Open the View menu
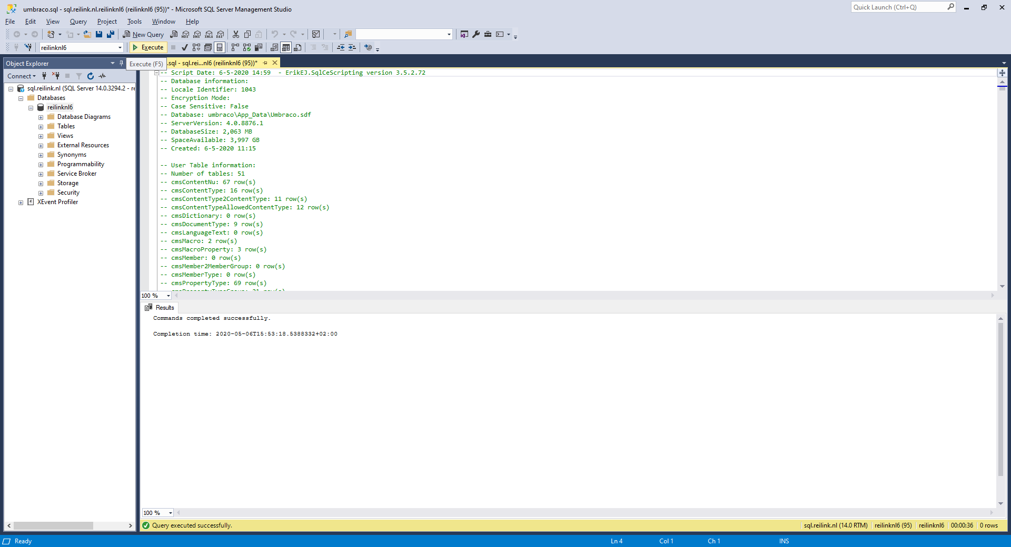This screenshot has width=1011, height=547. pyautogui.click(x=53, y=22)
